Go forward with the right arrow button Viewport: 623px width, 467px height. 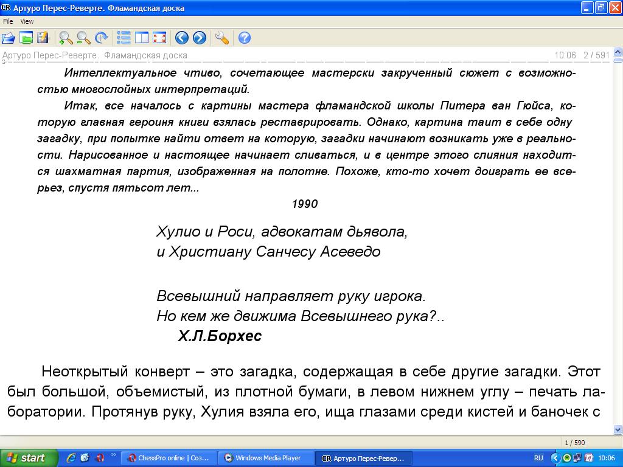[x=200, y=38]
